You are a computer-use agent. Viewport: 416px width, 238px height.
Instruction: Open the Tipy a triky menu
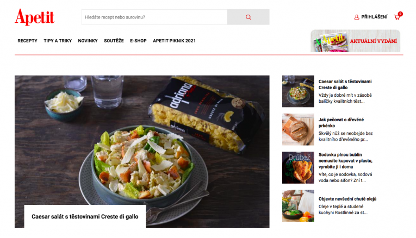(58, 41)
